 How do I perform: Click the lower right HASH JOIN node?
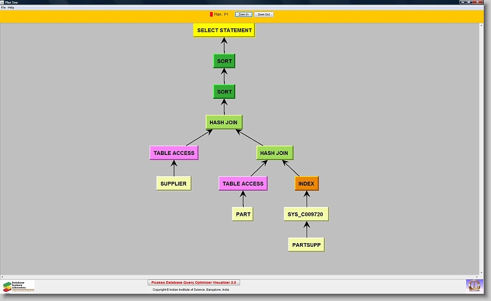[275, 153]
